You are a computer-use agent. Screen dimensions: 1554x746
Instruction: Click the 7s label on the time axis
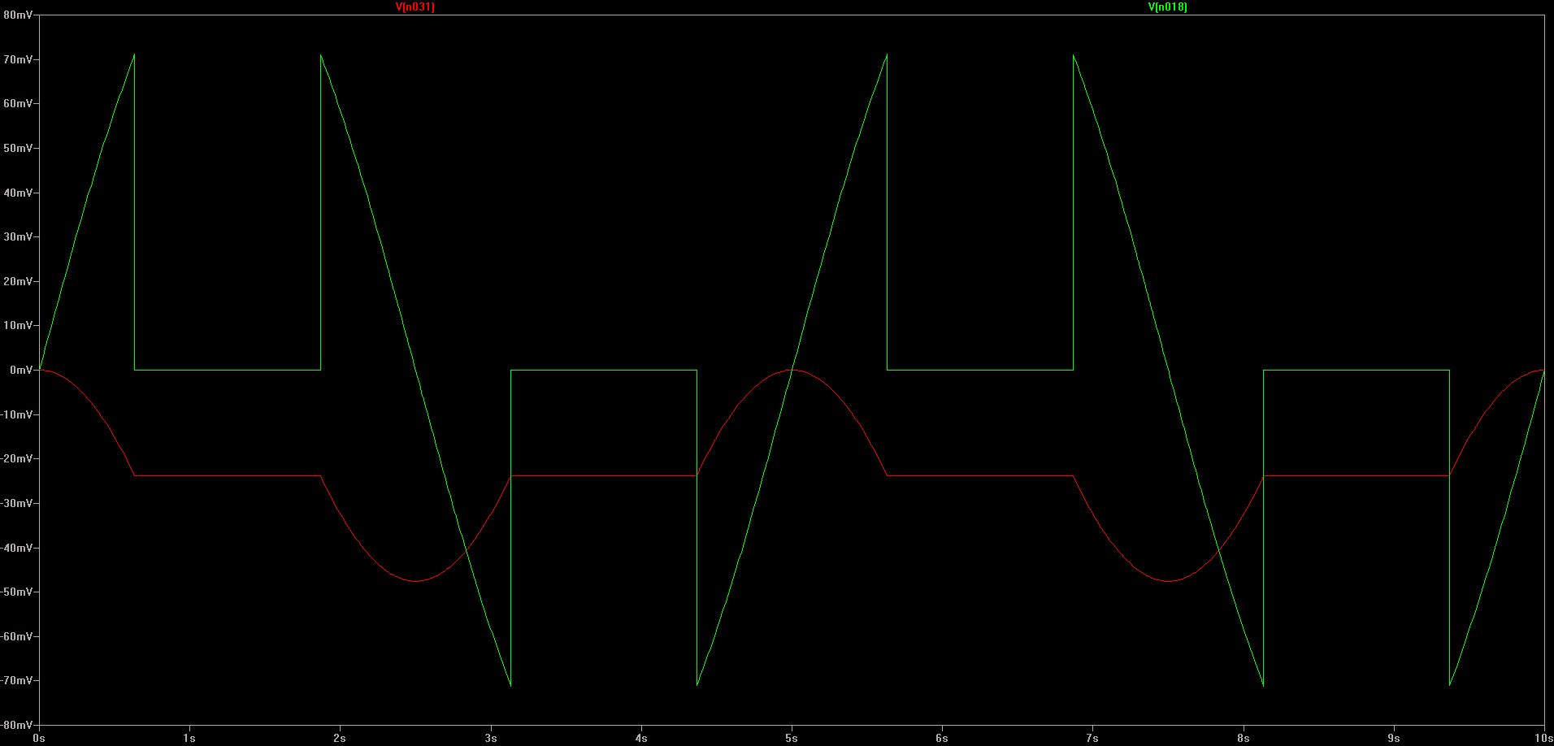tap(1092, 738)
